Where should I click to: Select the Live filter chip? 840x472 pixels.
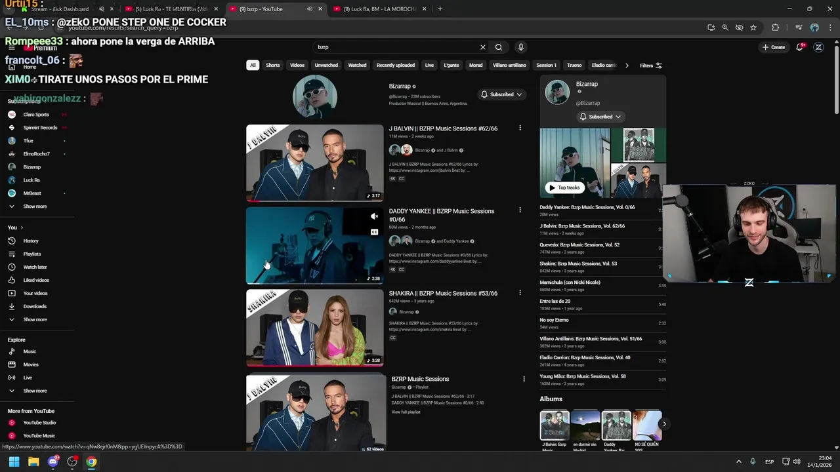click(429, 66)
